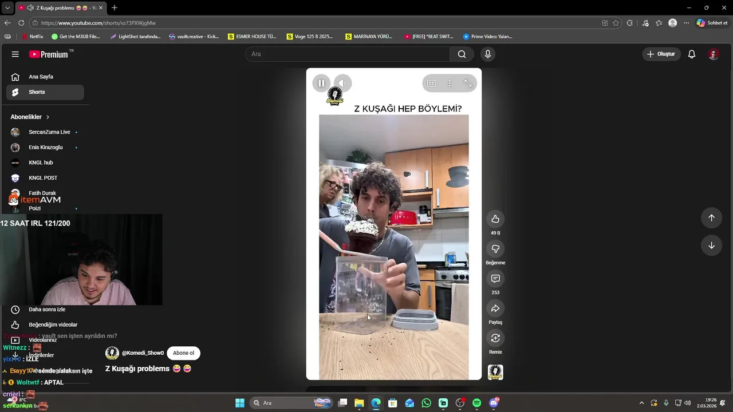
Task: Toggle the YouTube hamburger guide menu
Action: click(x=15, y=54)
